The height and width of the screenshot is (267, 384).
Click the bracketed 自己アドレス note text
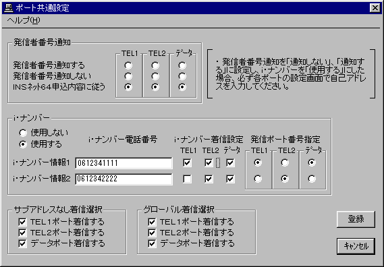[291, 74]
